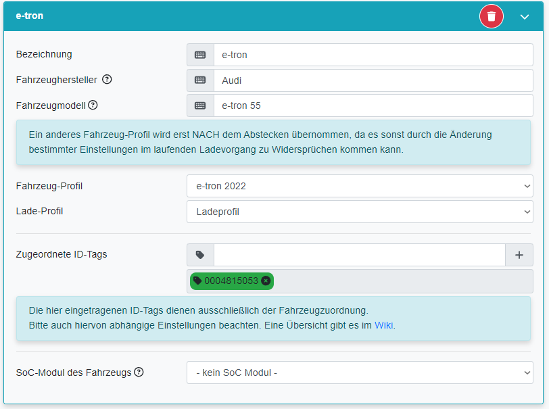Click the Fahrzeughersteller label

pyautogui.click(x=56, y=80)
